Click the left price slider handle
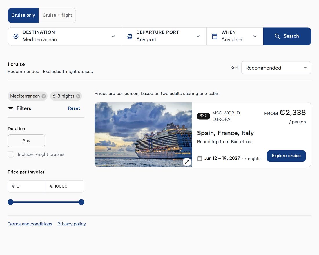The height and width of the screenshot is (255, 319). [10, 202]
